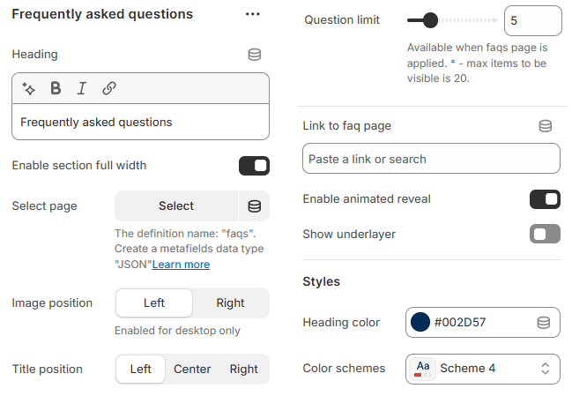Image resolution: width=572 pixels, height=396 pixels.
Task: Set Image position to Left
Action: [x=154, y=303]
